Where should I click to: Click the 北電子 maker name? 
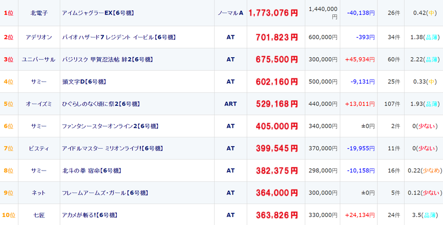pyautogui.click(x=39, y=13)
